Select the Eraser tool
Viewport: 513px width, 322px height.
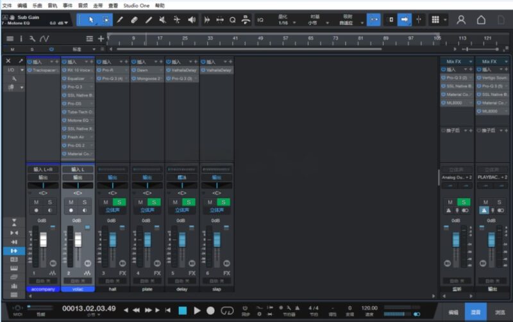pos(134,20)
